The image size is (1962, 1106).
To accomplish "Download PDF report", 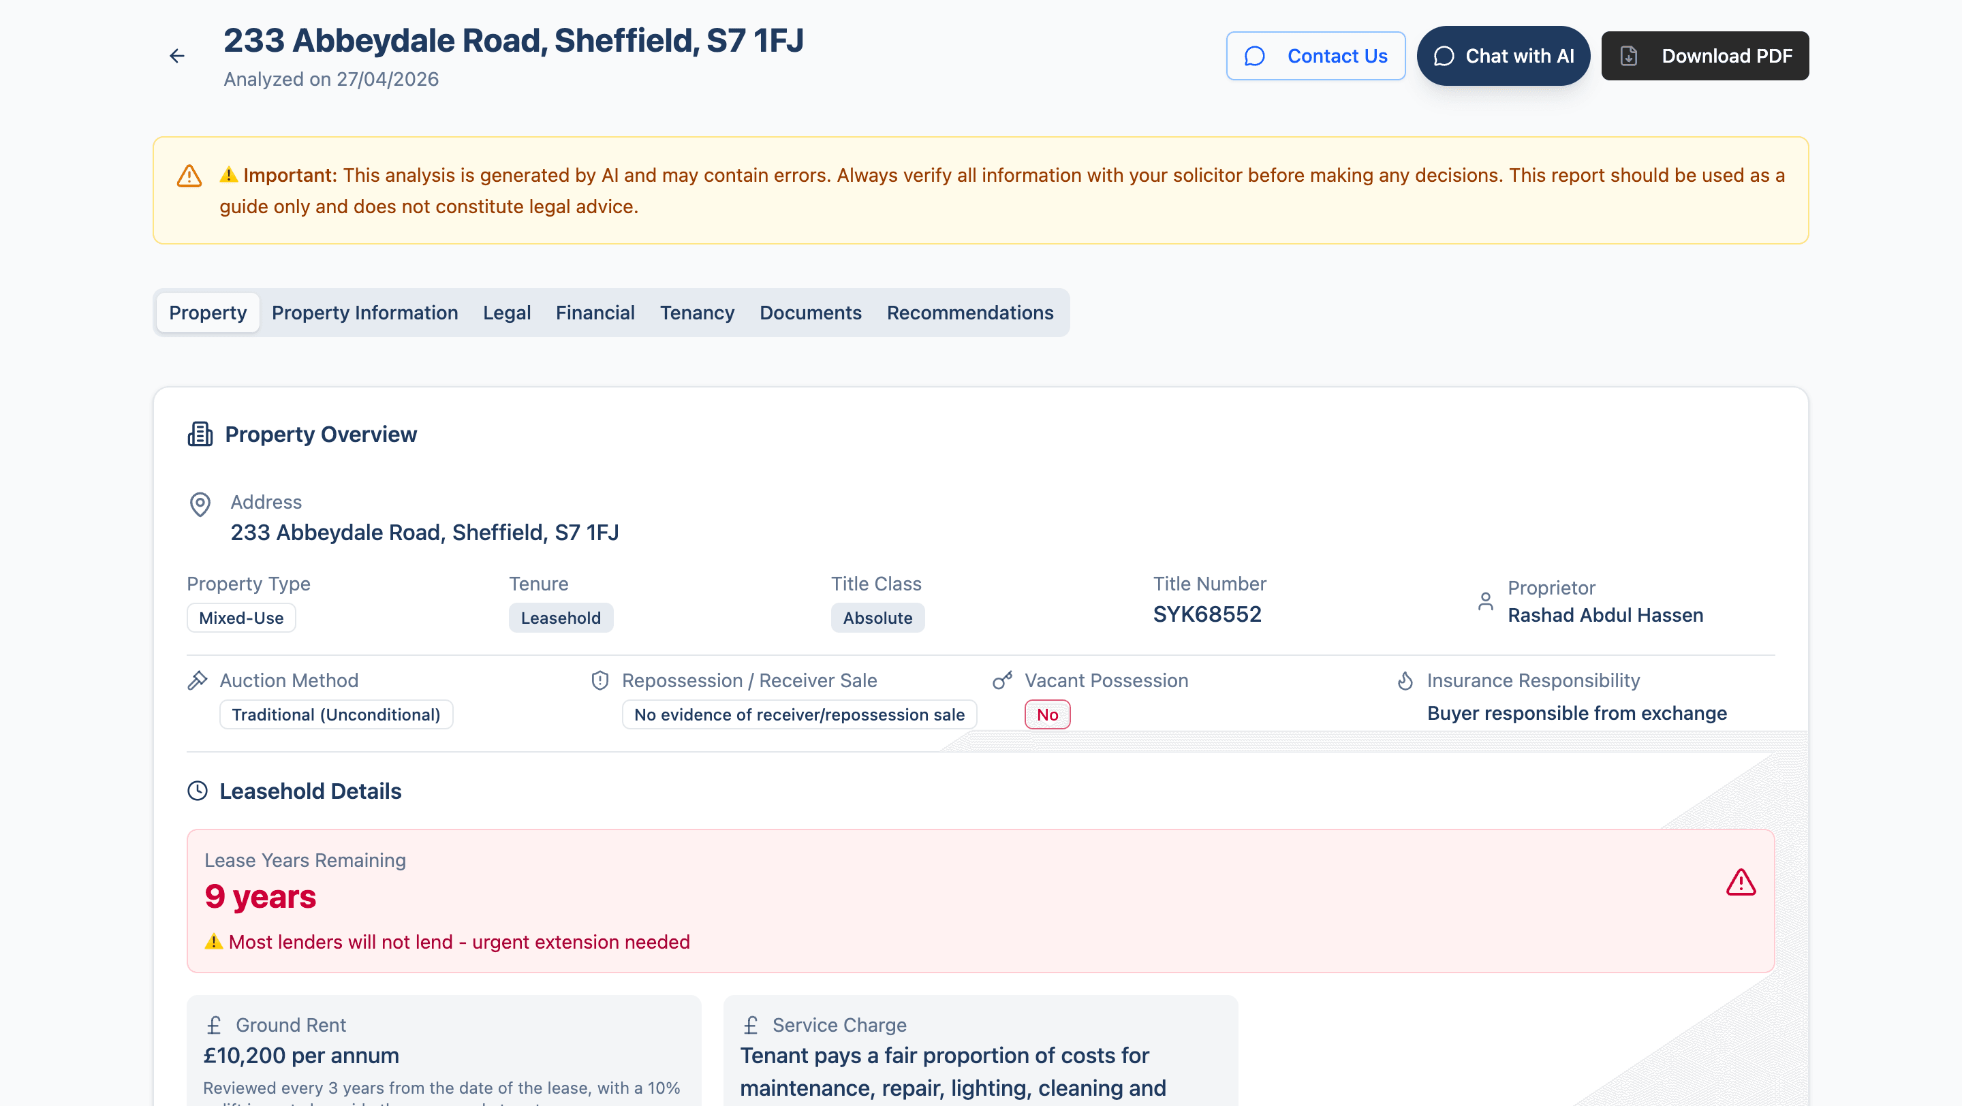I will click(x=1704, y=56).
